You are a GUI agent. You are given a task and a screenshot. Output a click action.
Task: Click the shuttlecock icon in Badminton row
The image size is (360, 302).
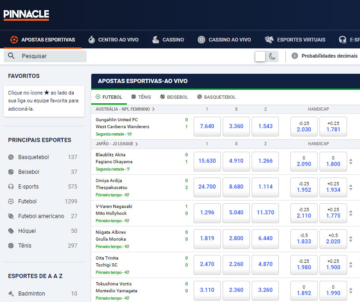click(x=11, y=294)
